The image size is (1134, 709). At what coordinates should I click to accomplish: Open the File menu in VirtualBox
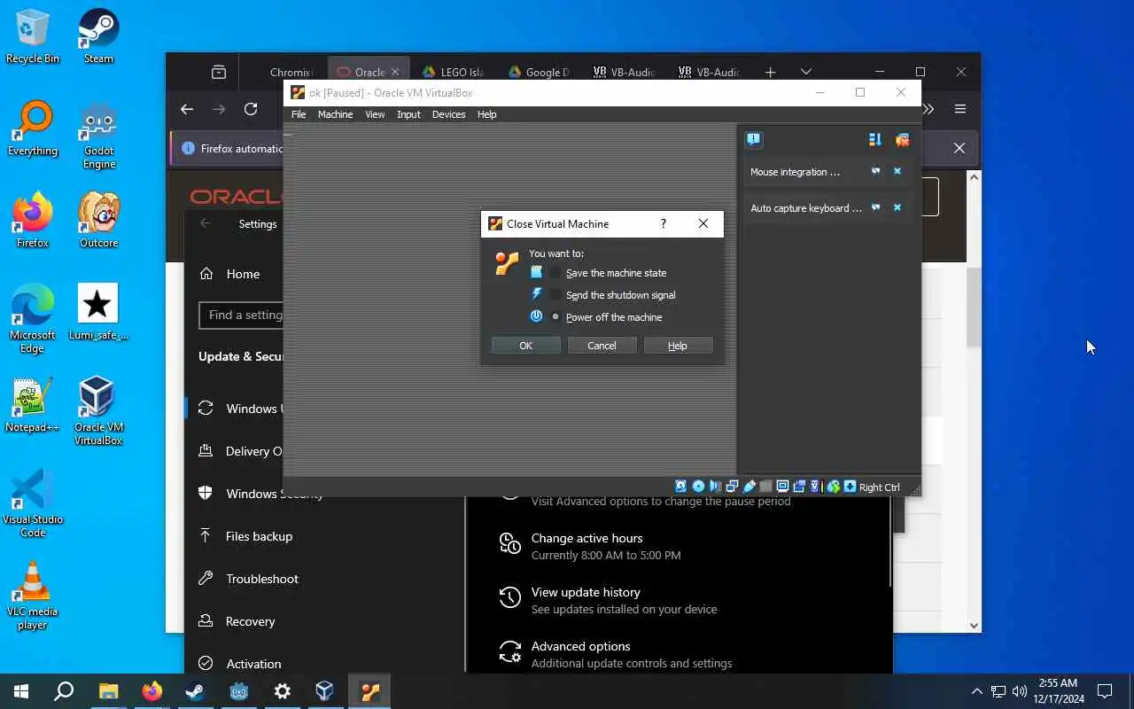point(299,114)
